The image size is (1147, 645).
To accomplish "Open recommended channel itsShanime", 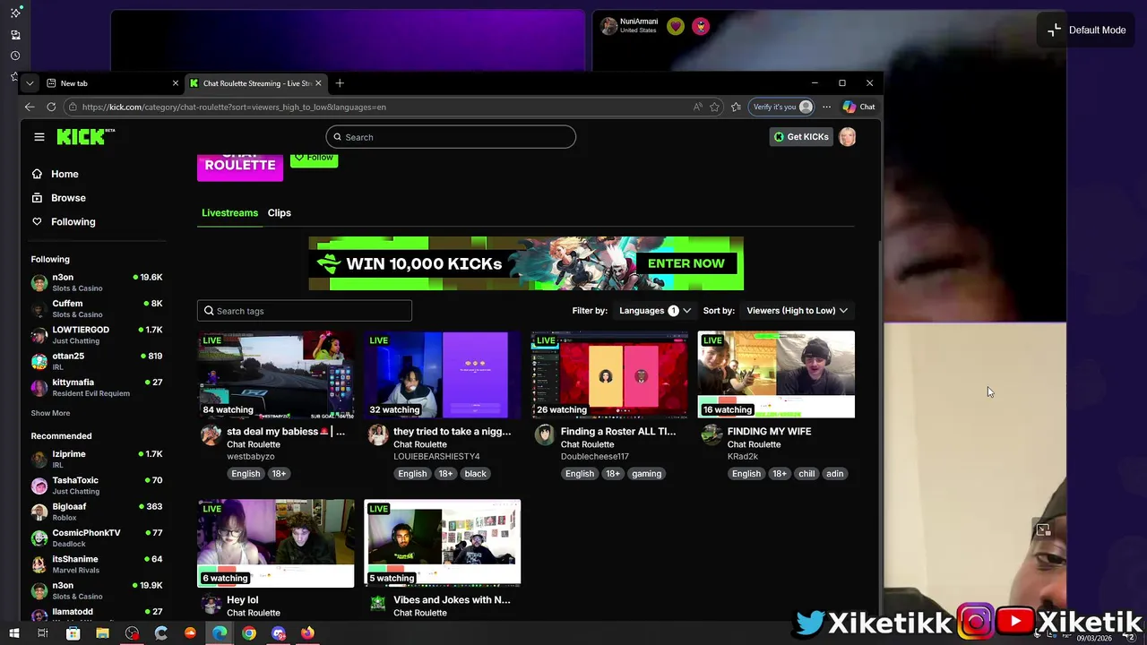I will pyautogui.click(x=97, y=564).
